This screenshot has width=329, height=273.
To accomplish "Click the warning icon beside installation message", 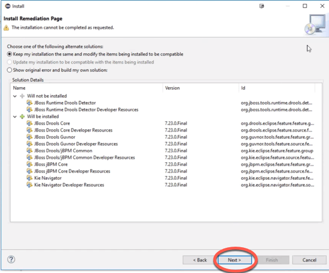I will click(7, 27).
